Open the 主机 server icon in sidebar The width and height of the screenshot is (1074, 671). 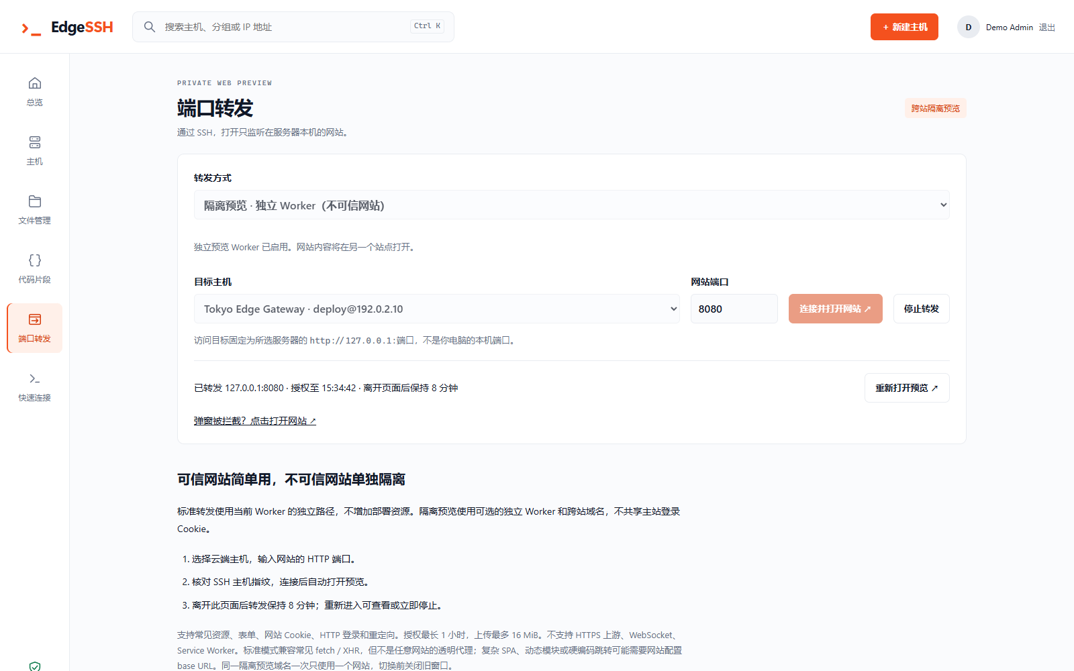pos(35,142)
